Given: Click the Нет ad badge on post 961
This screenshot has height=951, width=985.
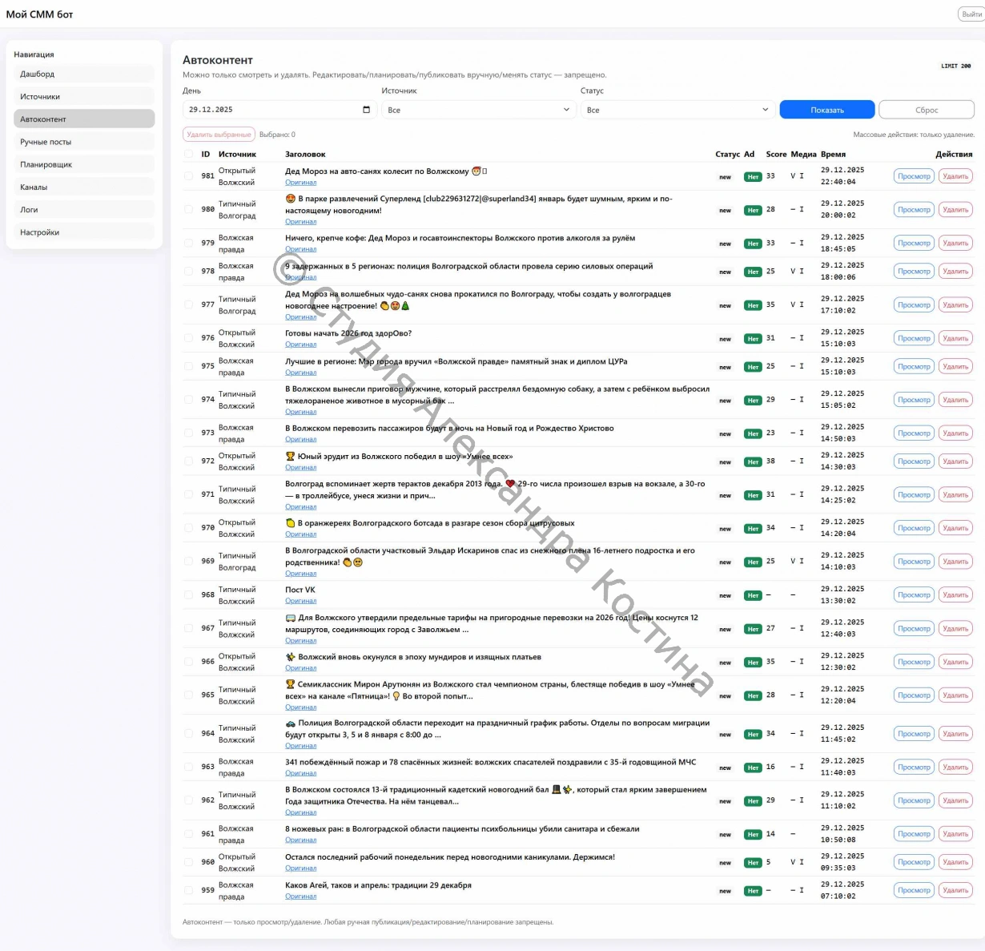Looking at the screenshot, I should pyautogui.click(x=752, y=835).
